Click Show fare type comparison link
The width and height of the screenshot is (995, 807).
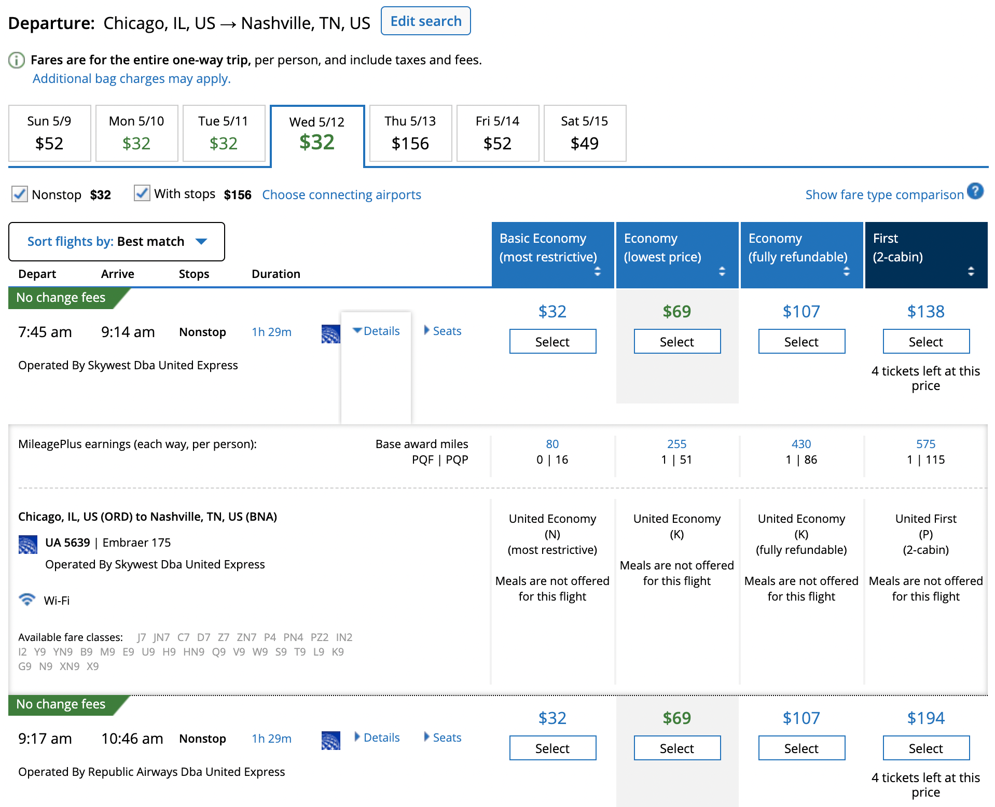pyautogui.click(x=885, y=194)
